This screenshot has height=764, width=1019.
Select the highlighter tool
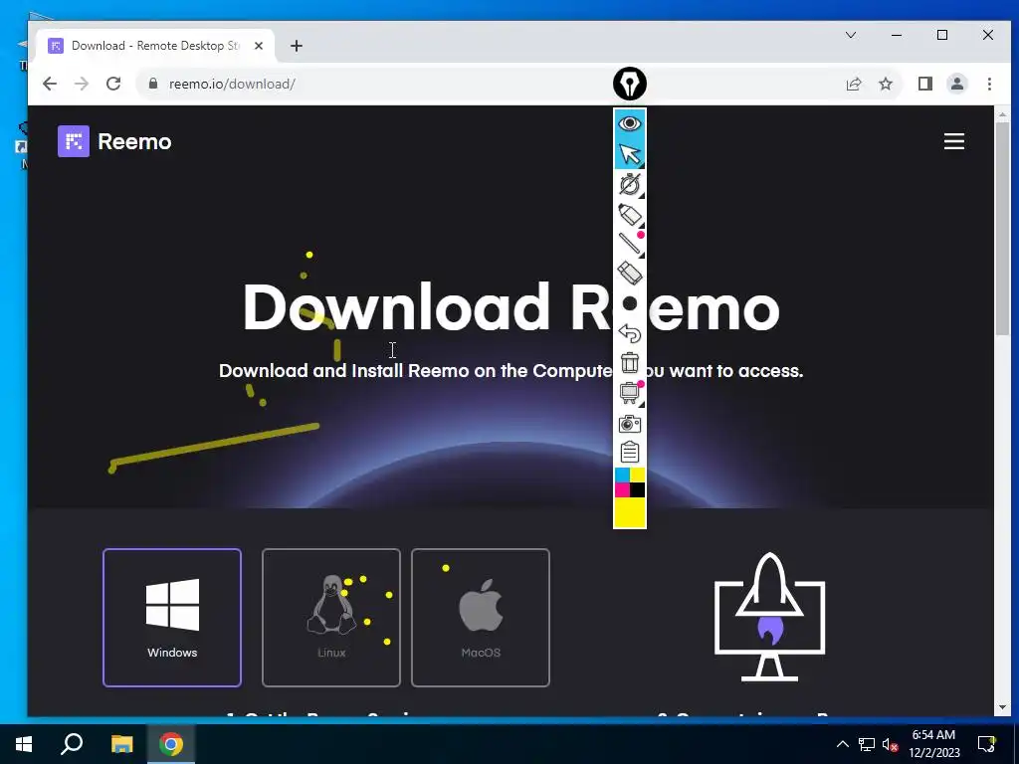(x=630, y=215)
